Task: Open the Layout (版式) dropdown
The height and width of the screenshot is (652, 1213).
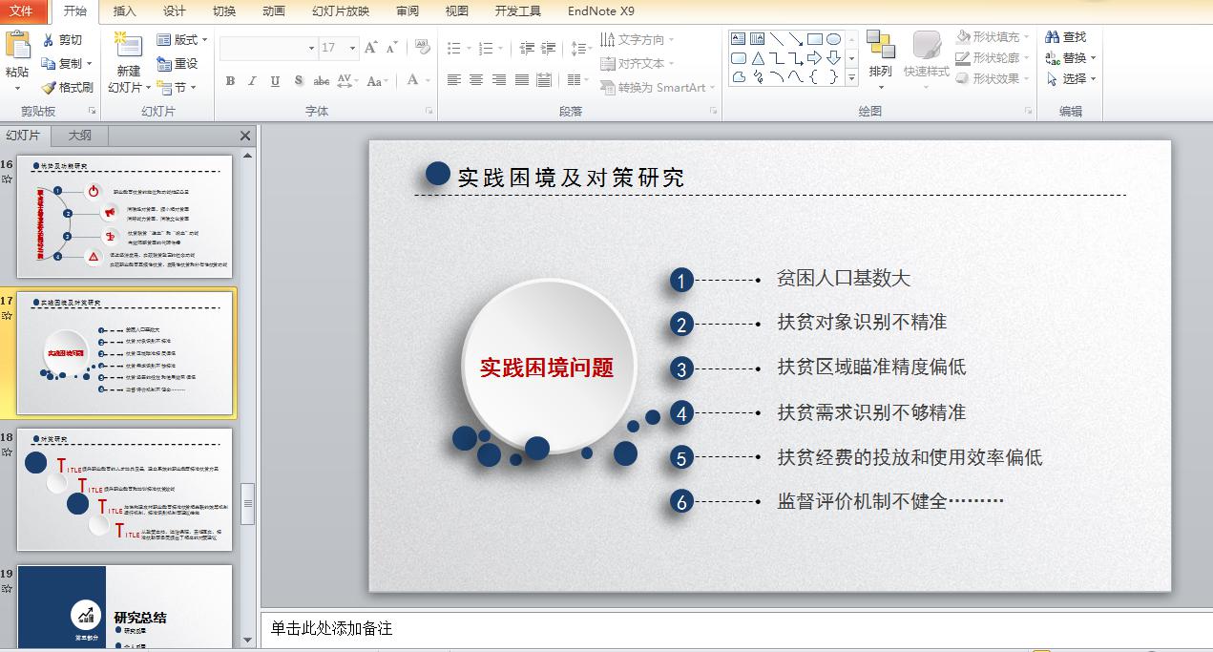Action: click(182, 40)
